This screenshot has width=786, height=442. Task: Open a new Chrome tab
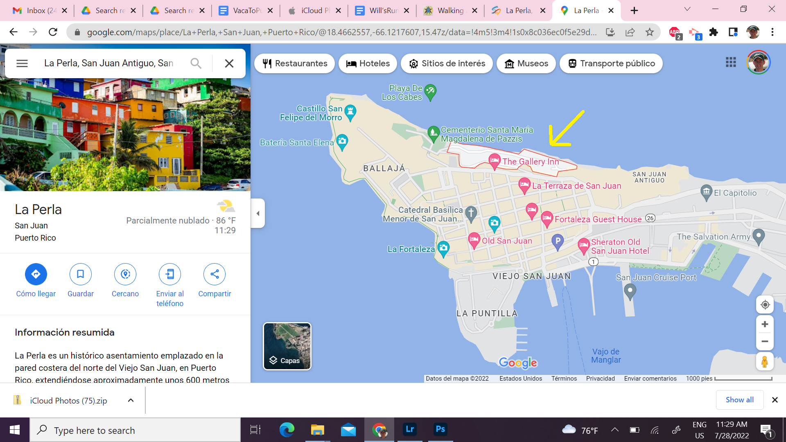tap(634, 11)
